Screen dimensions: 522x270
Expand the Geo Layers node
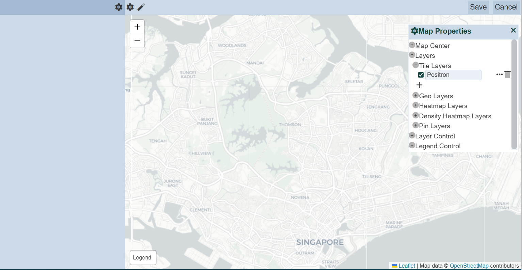[415, 95]
